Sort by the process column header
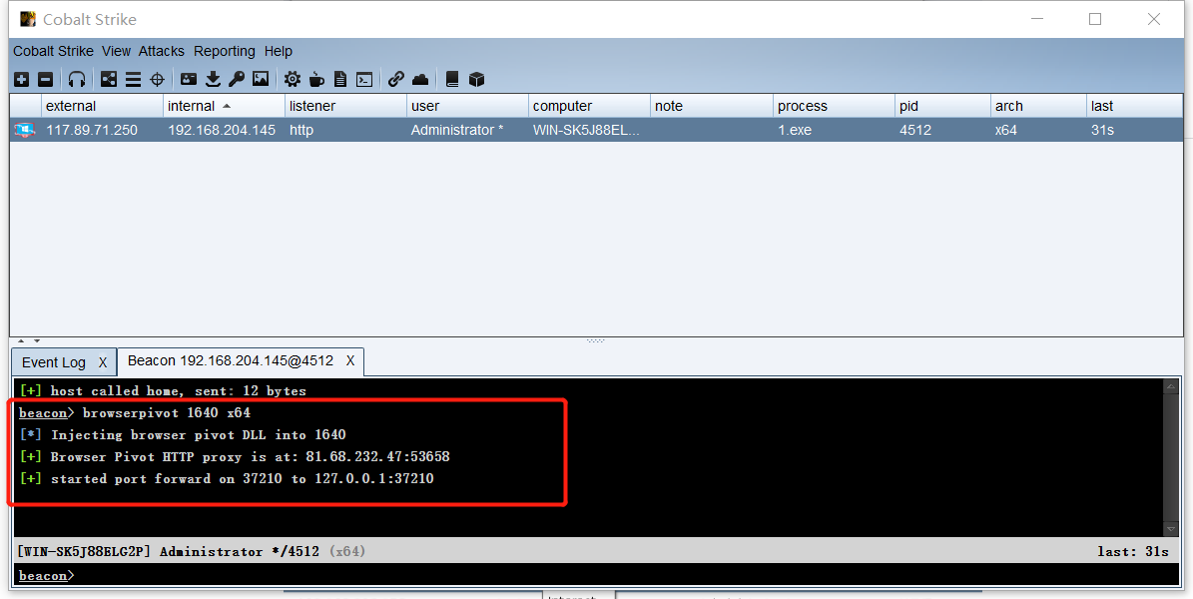 click(834, 106)
